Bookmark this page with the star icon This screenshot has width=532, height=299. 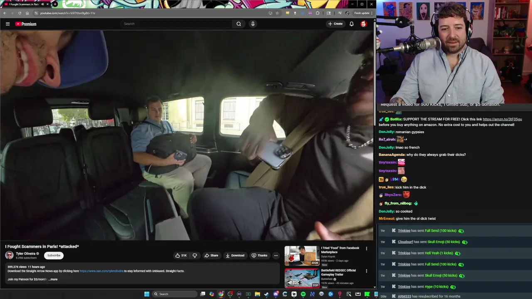277,13
